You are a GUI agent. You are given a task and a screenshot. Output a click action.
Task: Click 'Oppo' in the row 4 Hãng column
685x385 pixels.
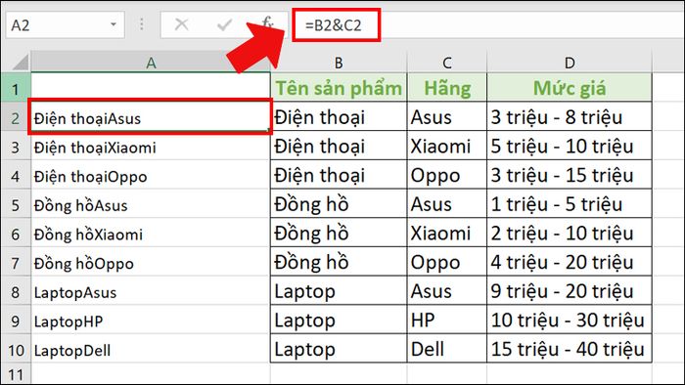pyautogui.click(x=447, y=175)
